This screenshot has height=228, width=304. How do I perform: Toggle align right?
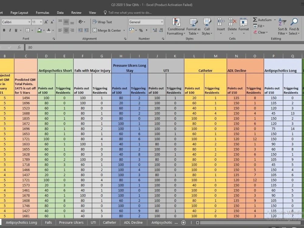[72, 30]
